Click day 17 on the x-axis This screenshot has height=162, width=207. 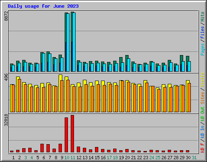(109, 158)
